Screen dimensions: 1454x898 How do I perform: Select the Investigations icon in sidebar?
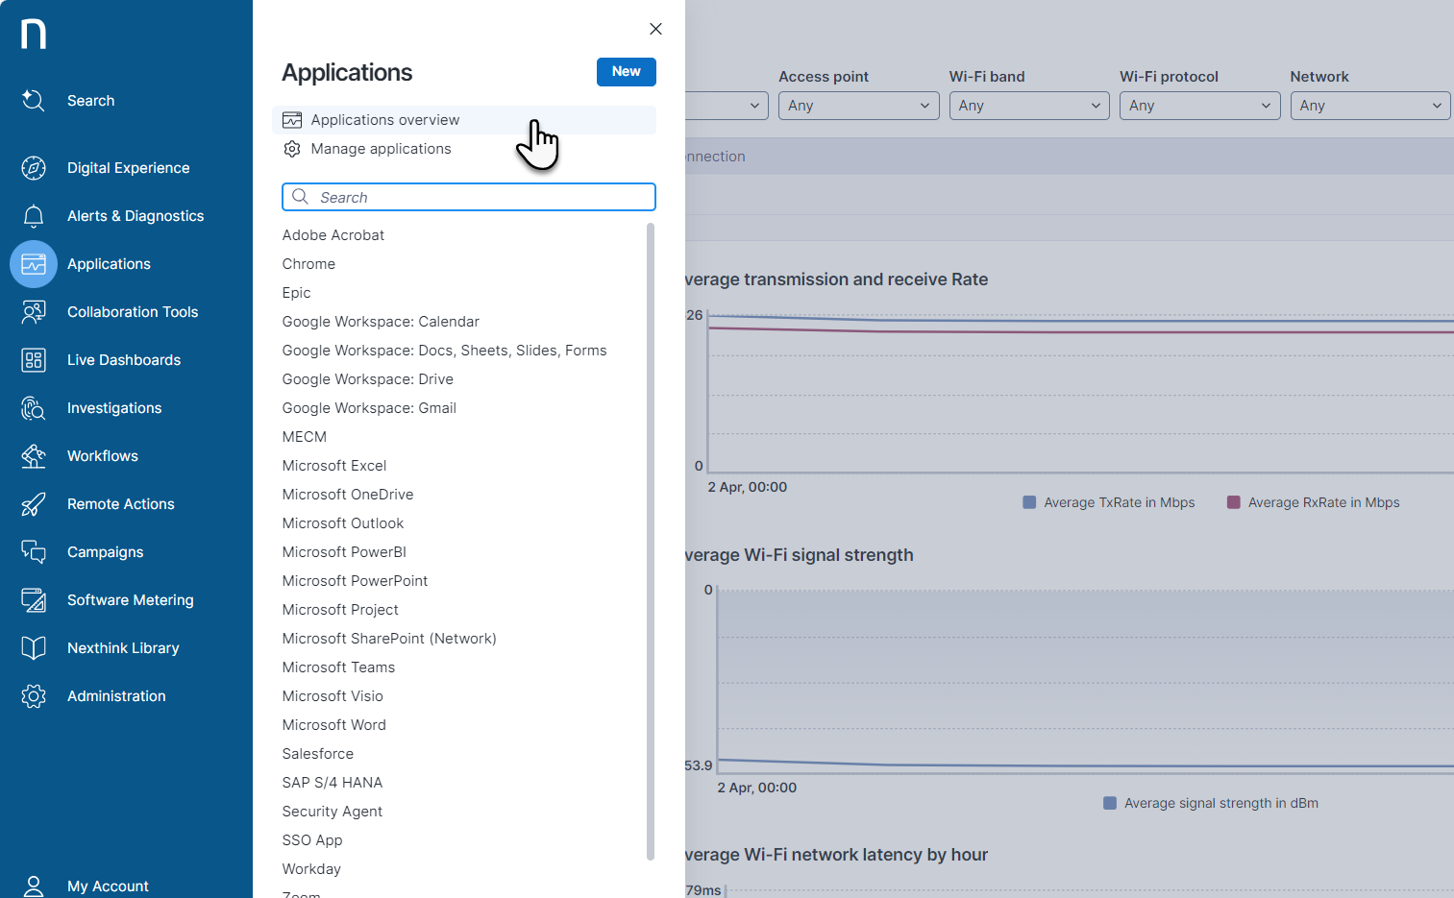[34, 408]
